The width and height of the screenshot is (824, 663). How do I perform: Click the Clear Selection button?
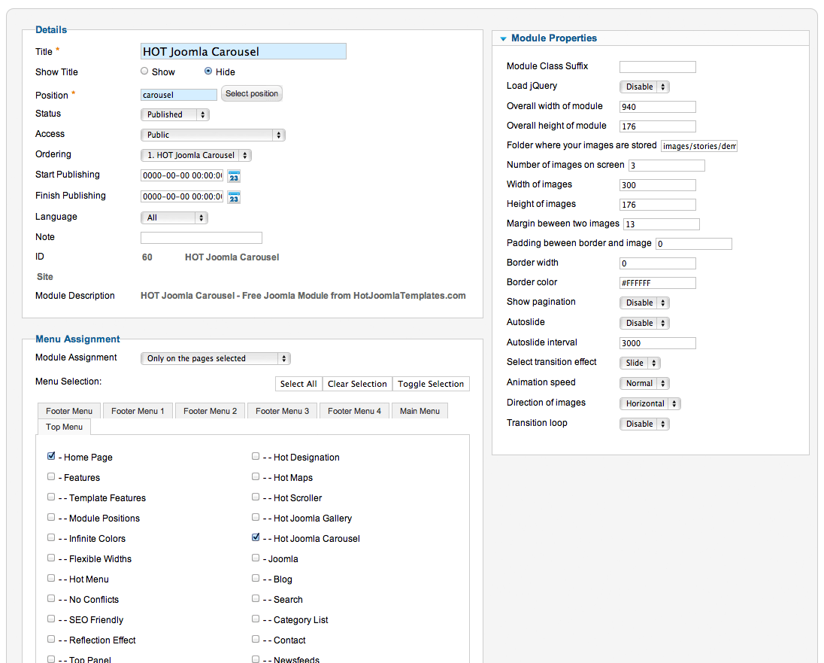(357, 384)
